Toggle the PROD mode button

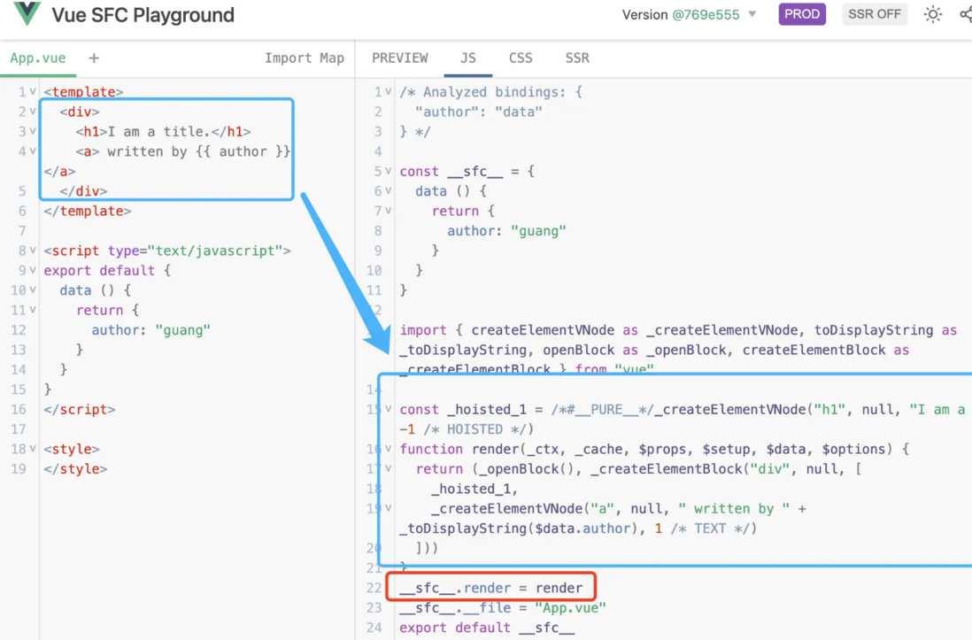[x=801, y=14]
